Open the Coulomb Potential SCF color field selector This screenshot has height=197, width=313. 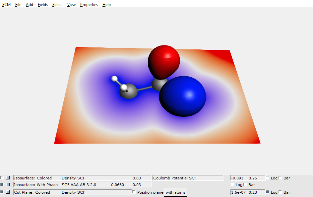click(188, 178)
